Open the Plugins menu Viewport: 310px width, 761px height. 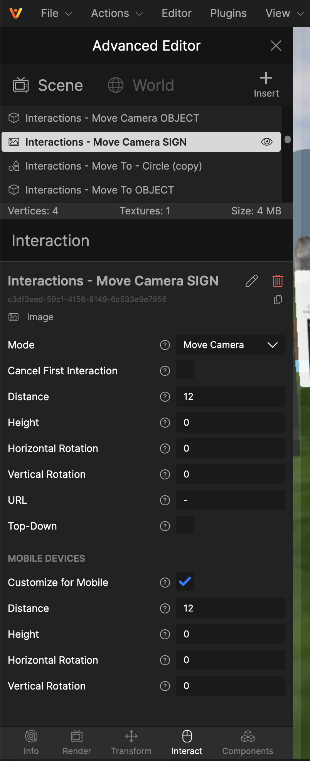click(228, 14)
